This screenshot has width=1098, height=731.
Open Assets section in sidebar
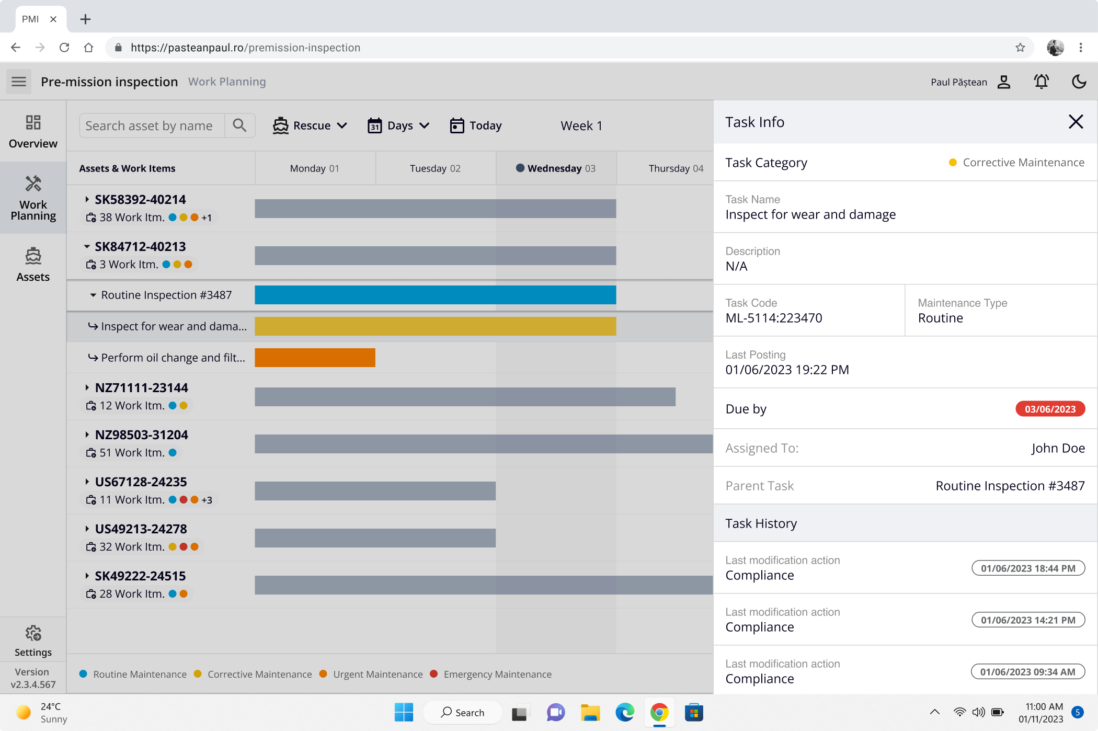click(x=33, y=265)
